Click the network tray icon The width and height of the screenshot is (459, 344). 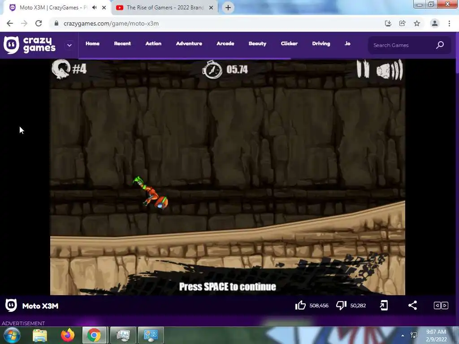tap(414, 335)
